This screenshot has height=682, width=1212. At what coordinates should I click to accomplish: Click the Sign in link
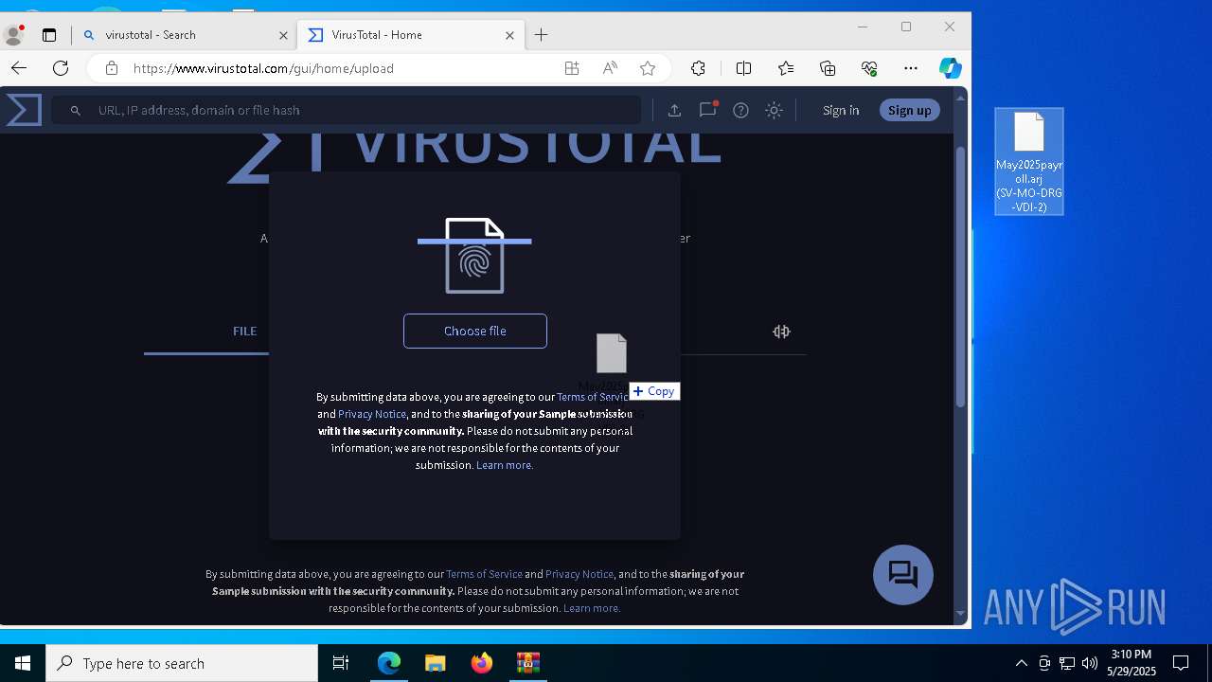(841, 110)
